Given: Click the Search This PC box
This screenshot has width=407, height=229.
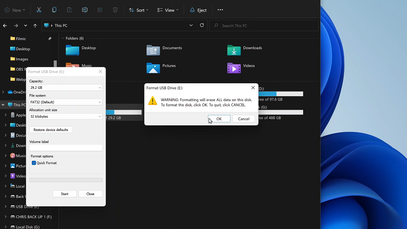Looking at the screenshot, I should point(264,26).
